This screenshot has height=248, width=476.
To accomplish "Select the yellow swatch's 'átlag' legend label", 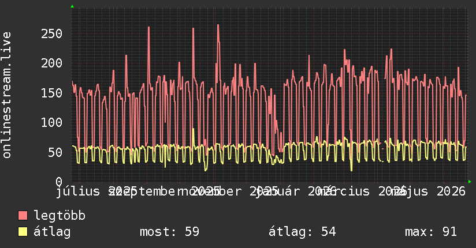I will 52,232.
